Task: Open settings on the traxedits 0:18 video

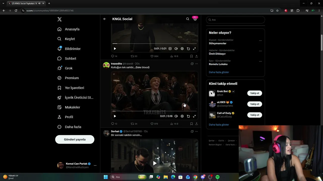Action: [x=182, y=116]
